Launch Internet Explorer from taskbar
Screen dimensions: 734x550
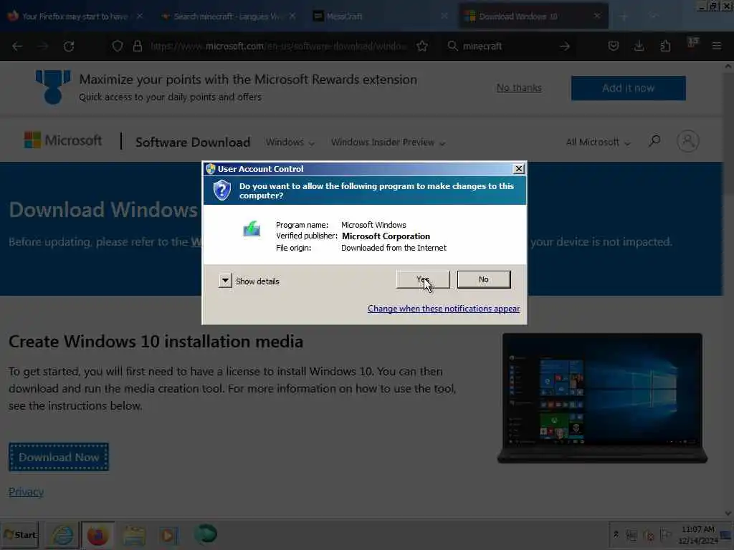[62, 534]
